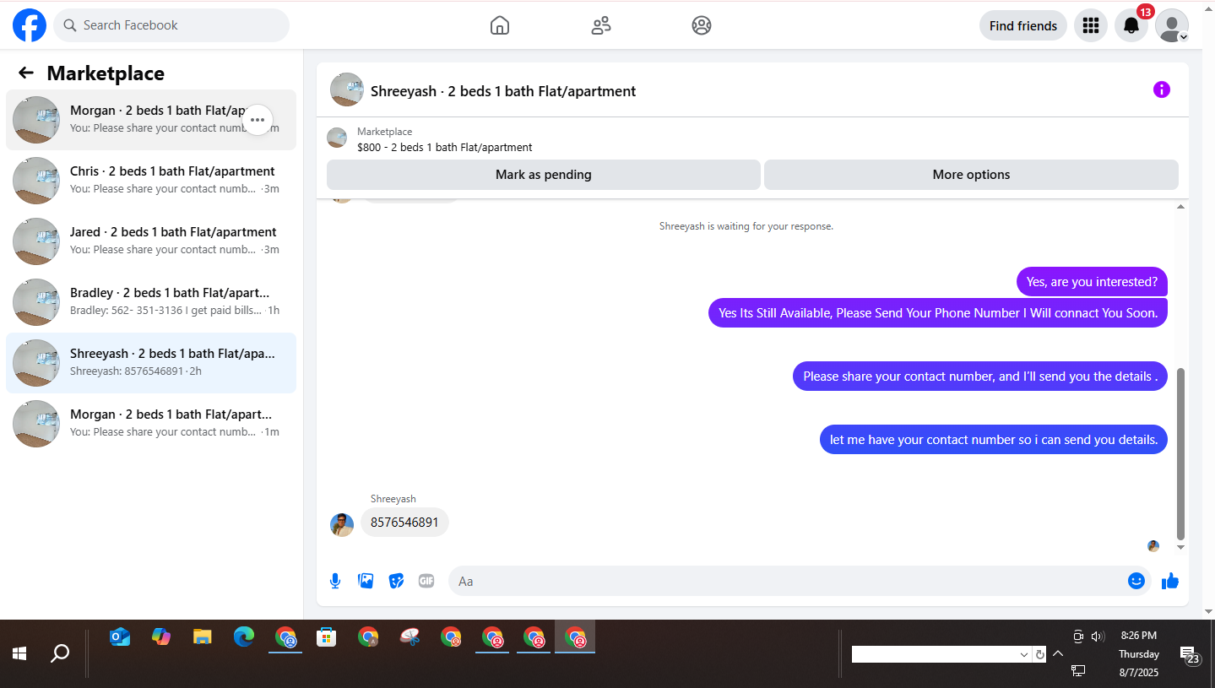Click the Facebook logo
The width and height of the screenshot is (1215, 688).
(x=30, y=25)
